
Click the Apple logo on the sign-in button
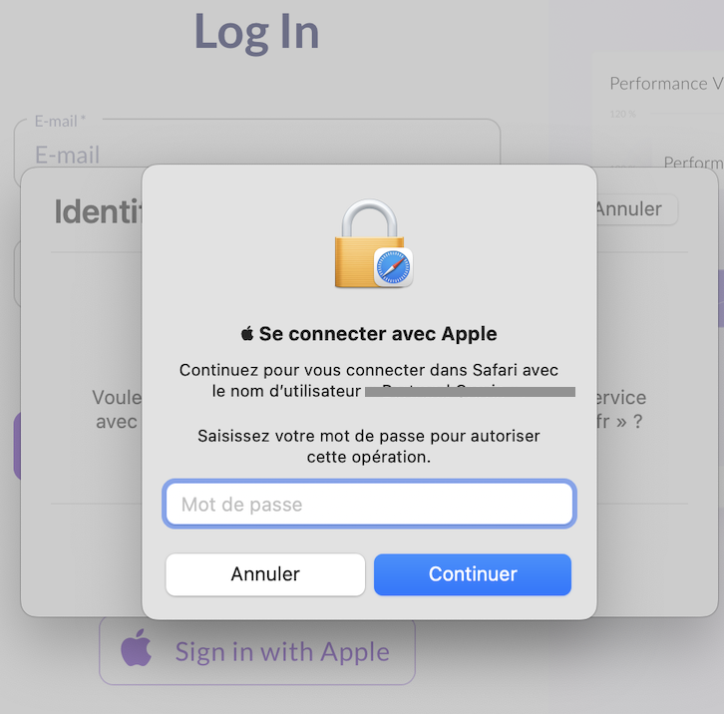coord(137,651)
